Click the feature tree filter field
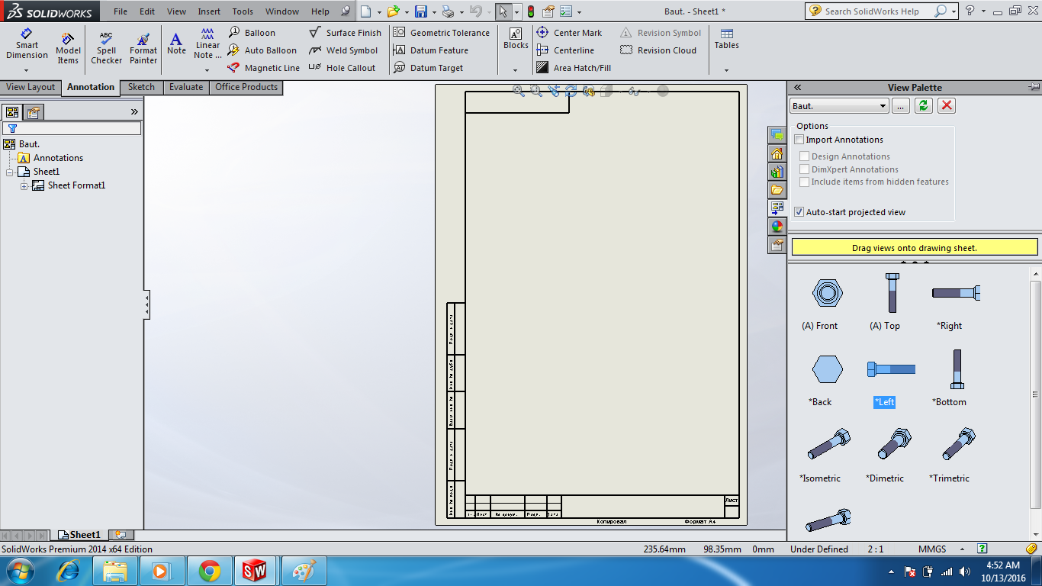The height and width of the screenshot is (586, 1042). tap(72, 128)
